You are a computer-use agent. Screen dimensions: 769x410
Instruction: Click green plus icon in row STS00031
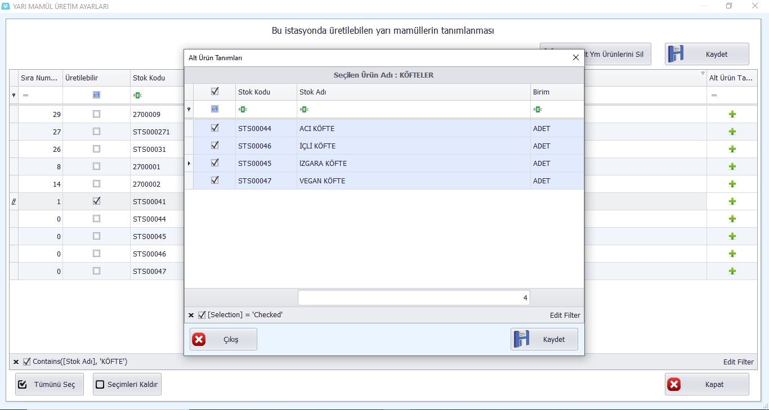[x=732, y=149]
